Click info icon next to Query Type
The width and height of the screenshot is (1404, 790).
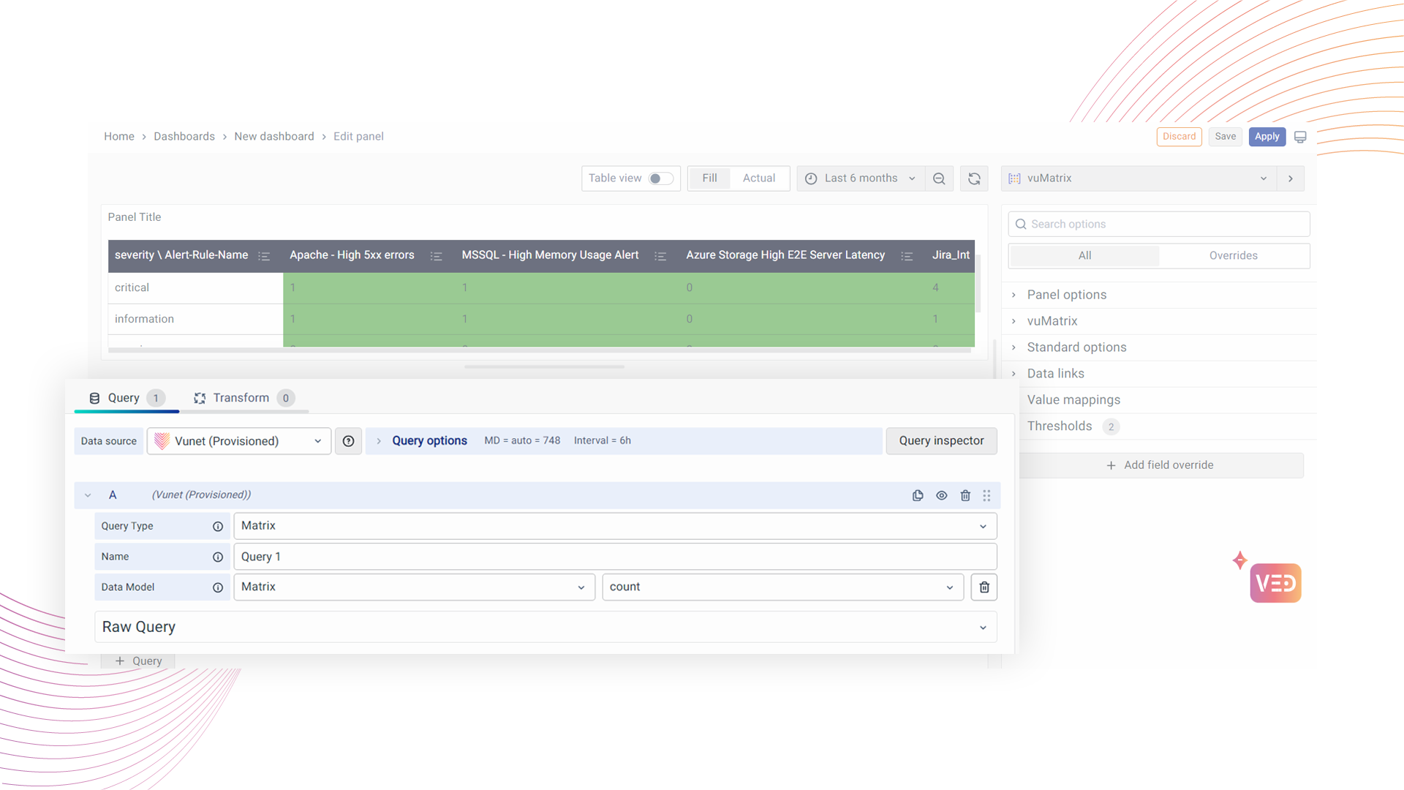(x=217, y=526)
